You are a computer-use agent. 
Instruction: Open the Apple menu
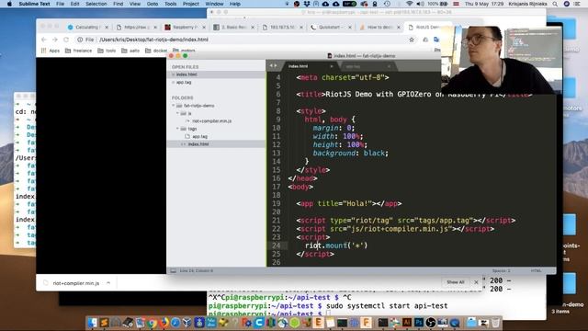(x=10, y=4)
